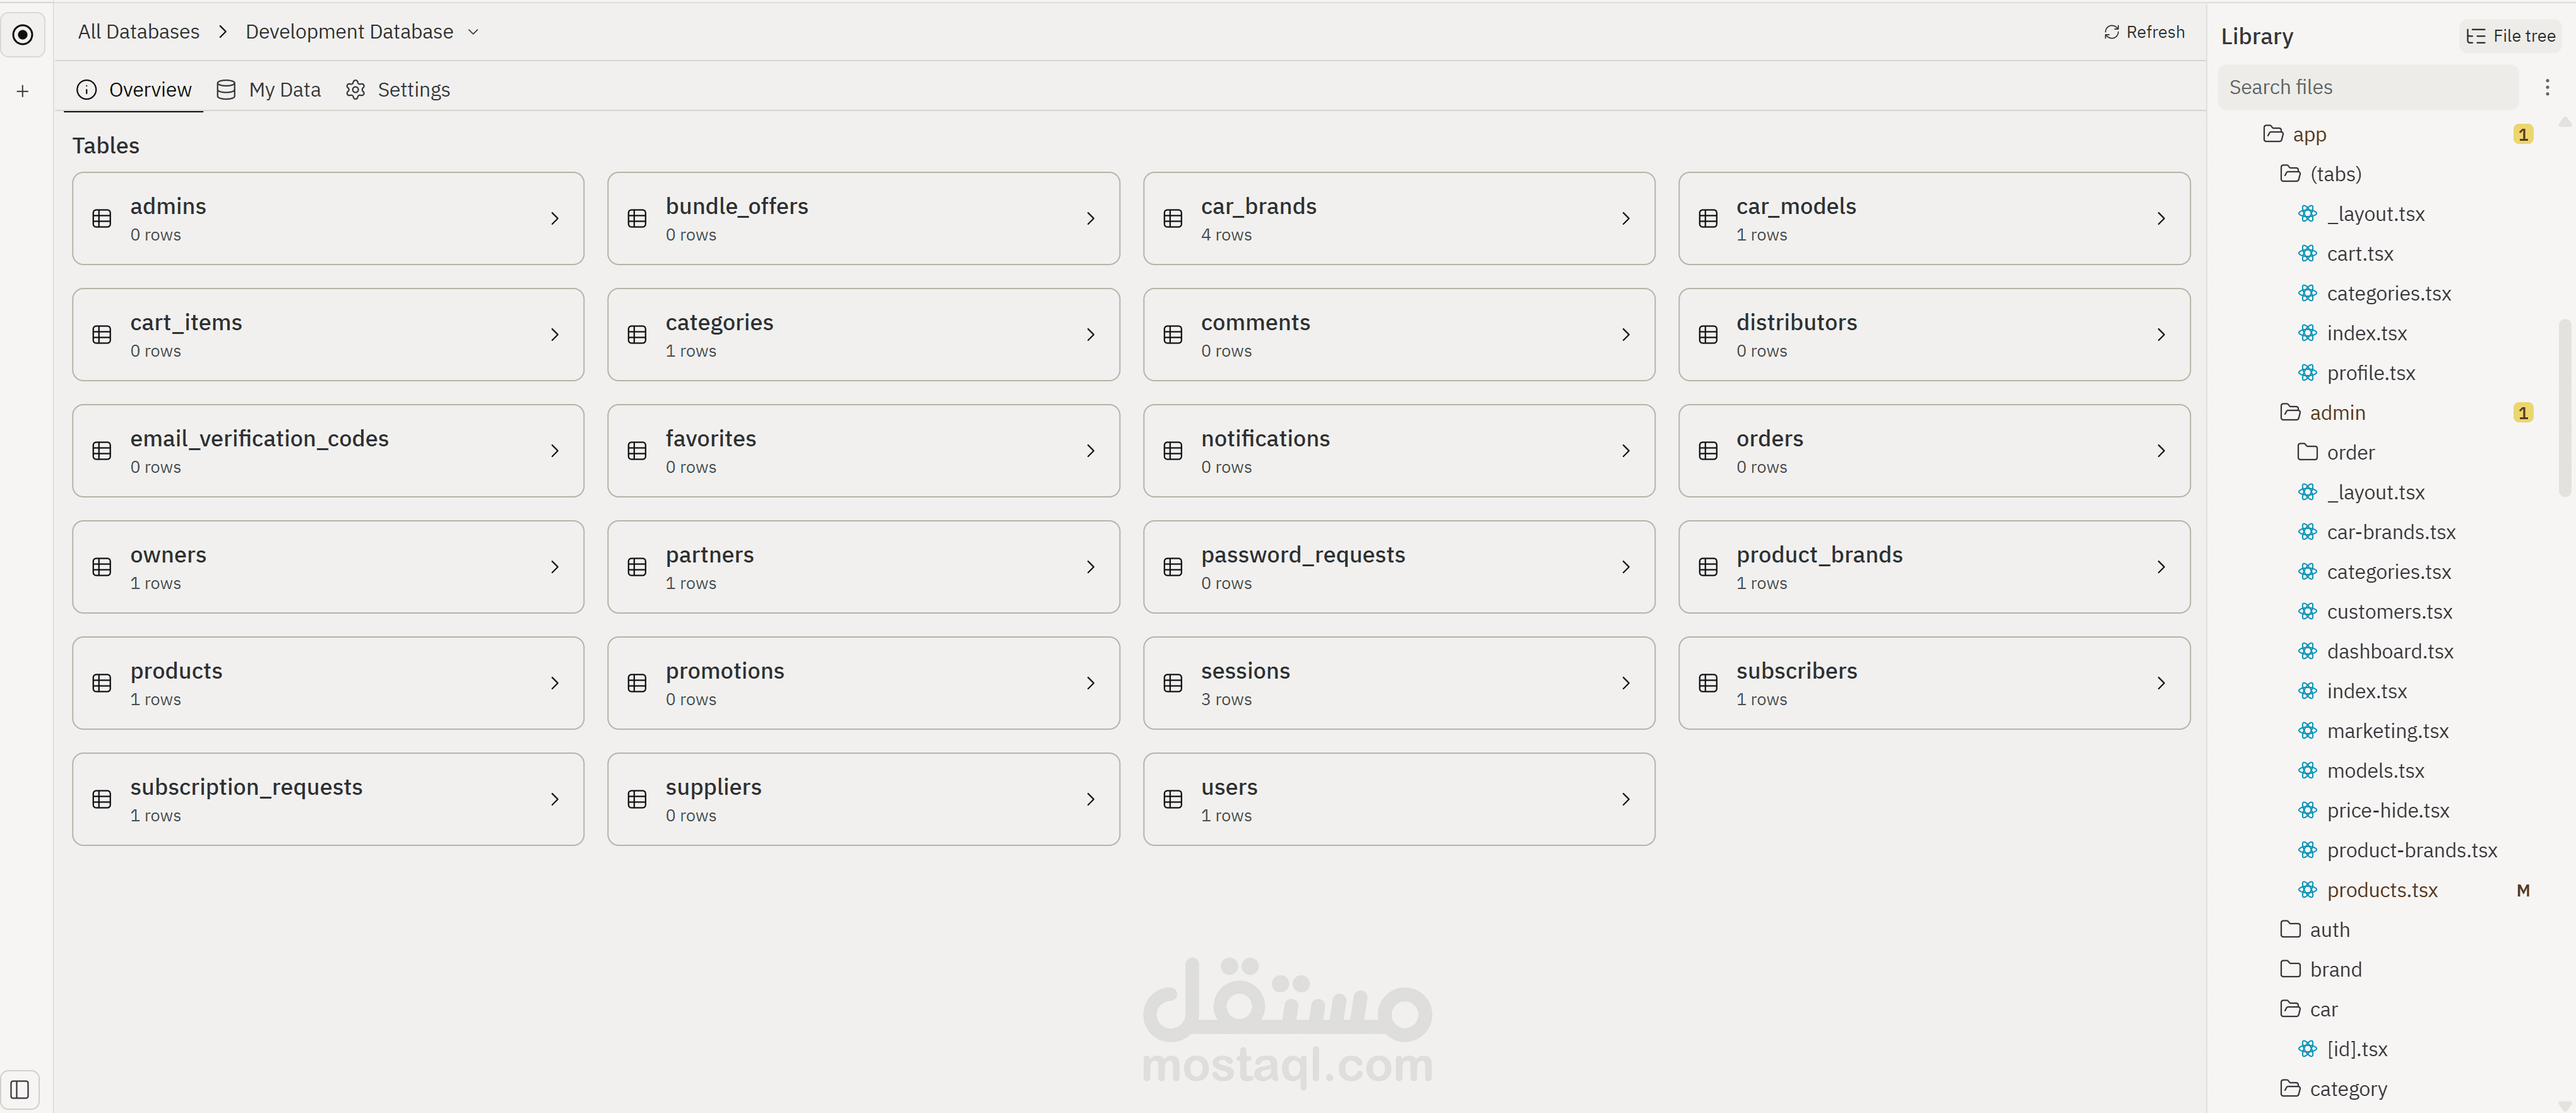Toggle the File tree view button

click(2510, 36)
